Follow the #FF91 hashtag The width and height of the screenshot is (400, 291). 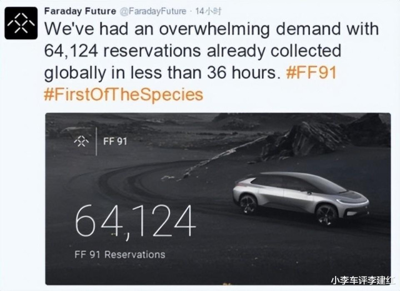pyautogui.click(x=312, y=73)
